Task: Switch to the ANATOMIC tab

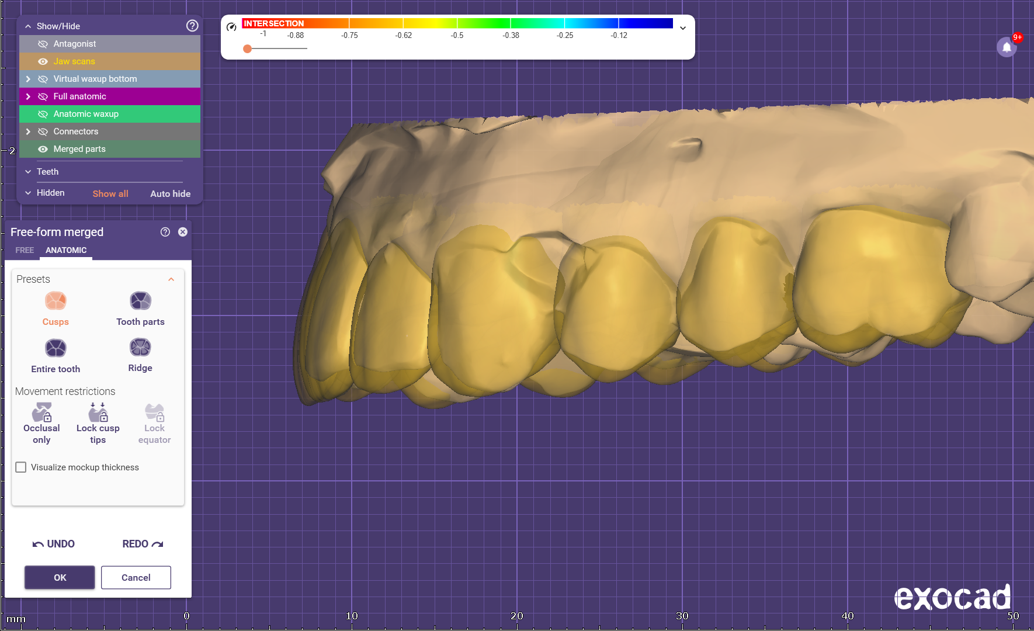Action: (x=66, y=250)
